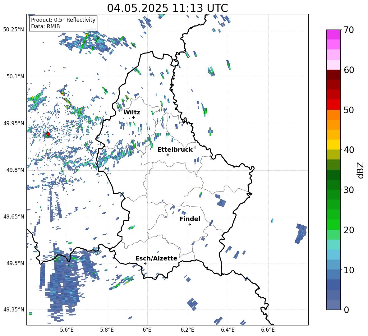Image resolution: width=368 pixels, height=336 pixels.
Task: Click the bright green colorbar segment above 20
Action: pos(333,224)
